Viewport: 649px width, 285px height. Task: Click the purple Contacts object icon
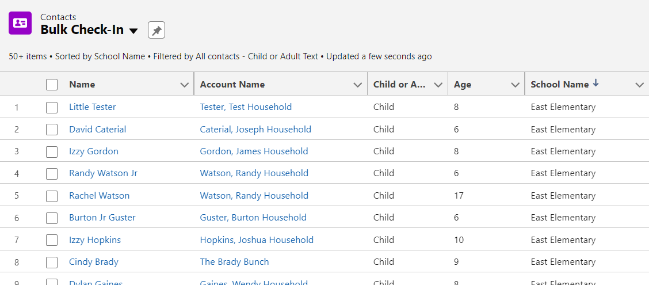click(x=20, y=23)
